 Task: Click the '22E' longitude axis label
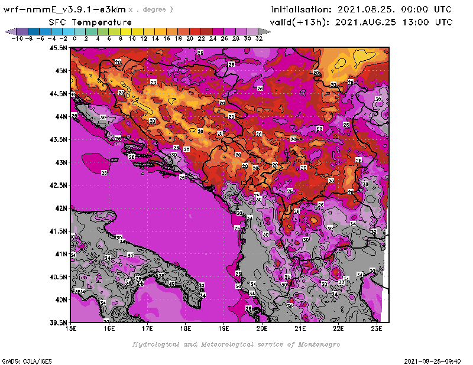coord(338,328)
